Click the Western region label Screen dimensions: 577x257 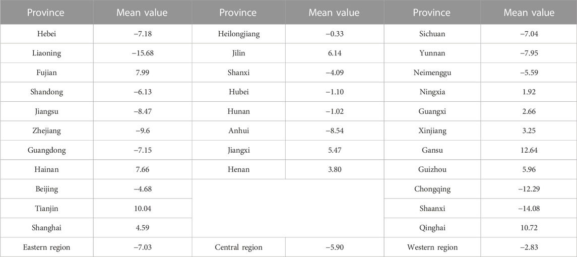point(432,247)
